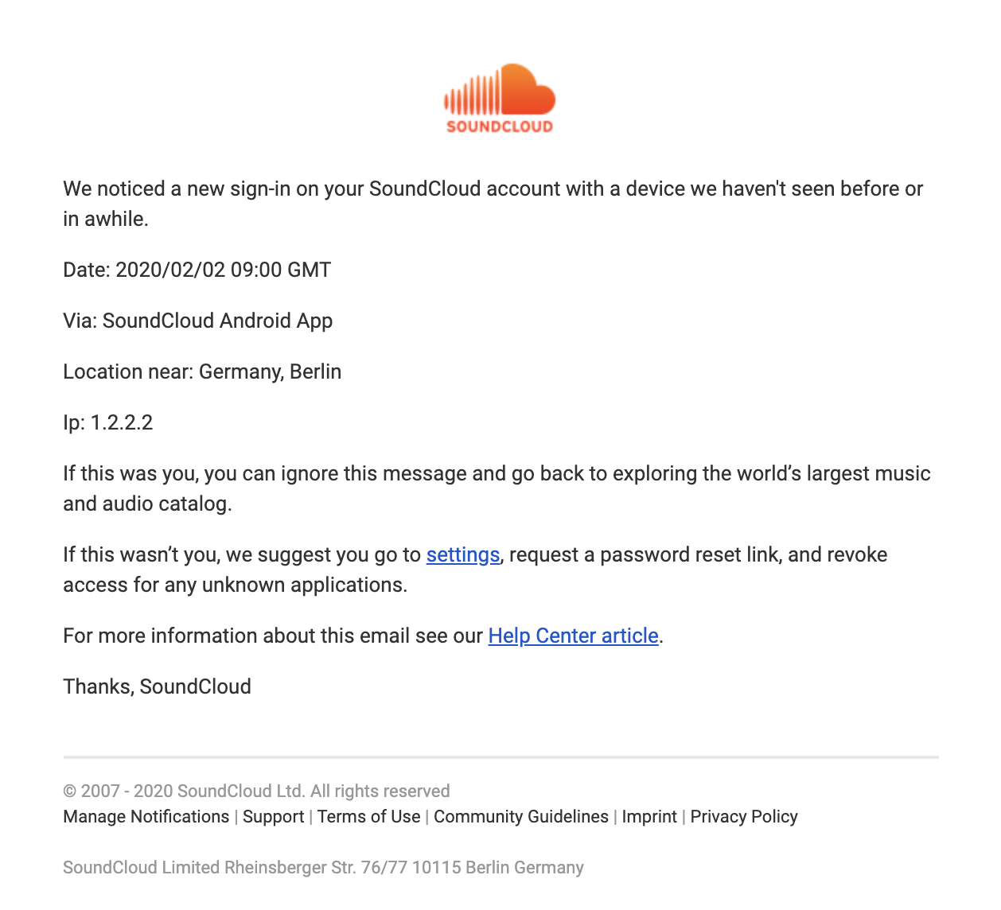
Task: Open the Privacy Policy link
Action: point(744,817)
